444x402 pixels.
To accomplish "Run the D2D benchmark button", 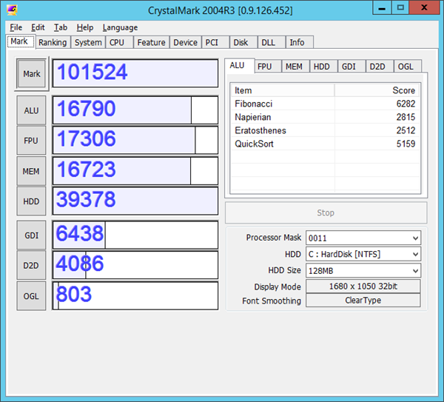I will [x=31, y=265].
